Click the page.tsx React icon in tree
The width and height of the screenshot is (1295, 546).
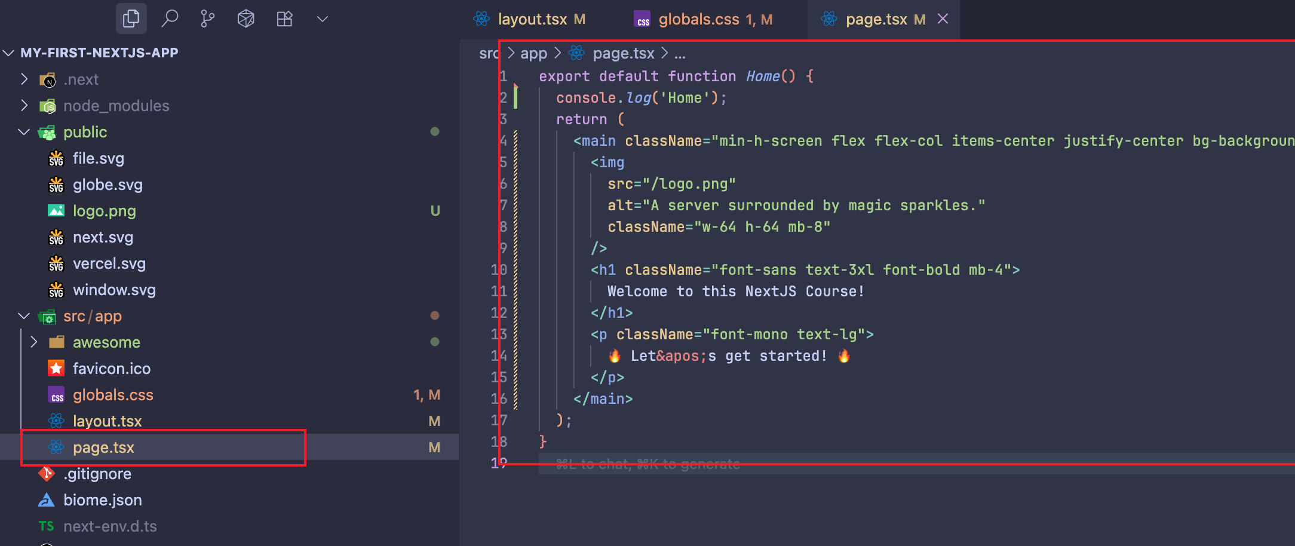tap(56, 447)
